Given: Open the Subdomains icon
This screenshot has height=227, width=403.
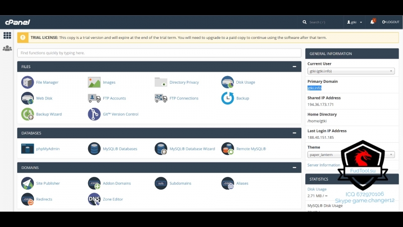Looking at the screenshot, I should tap(161, 183).
